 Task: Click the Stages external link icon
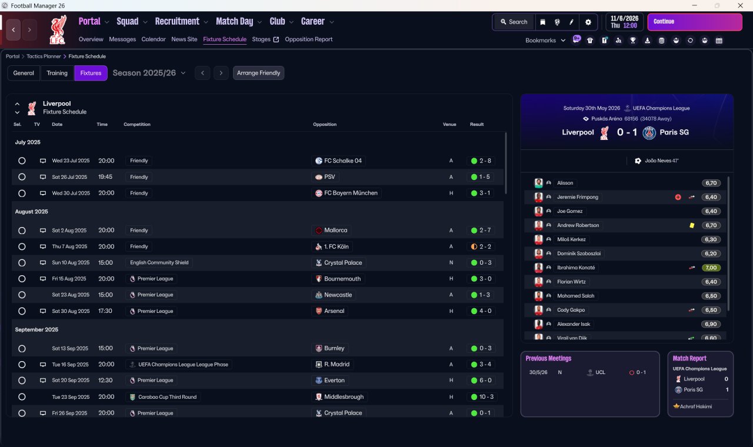pyautogui.click(x=276, y=39)
